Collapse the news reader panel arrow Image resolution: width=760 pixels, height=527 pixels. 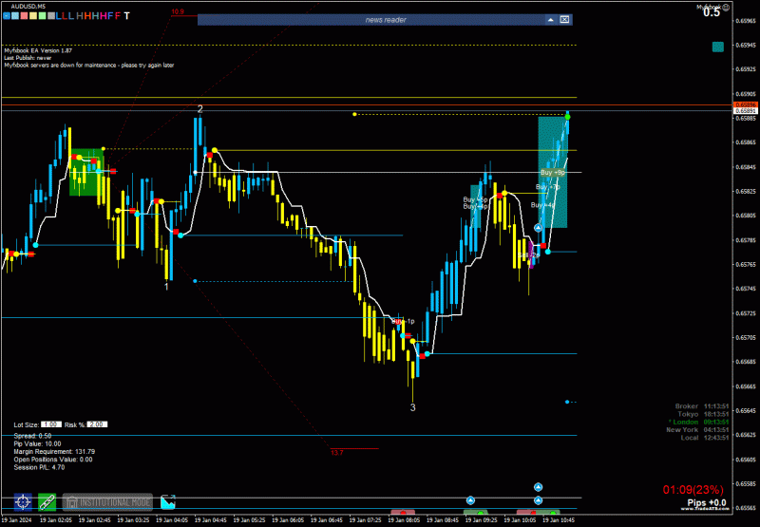(x=551, y=20)
